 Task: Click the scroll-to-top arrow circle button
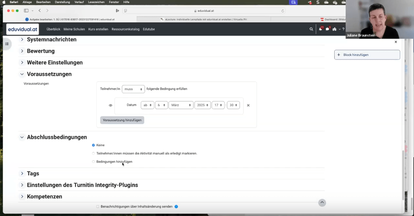click(x=322, y=203)
